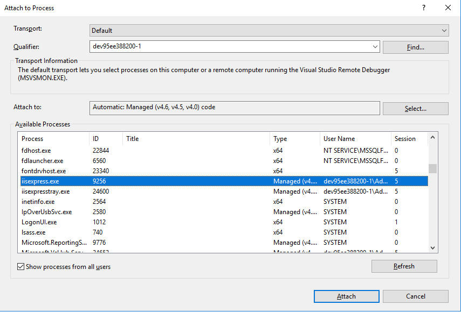Select the Microsoft.ReportingS... process row

point(224,243)
